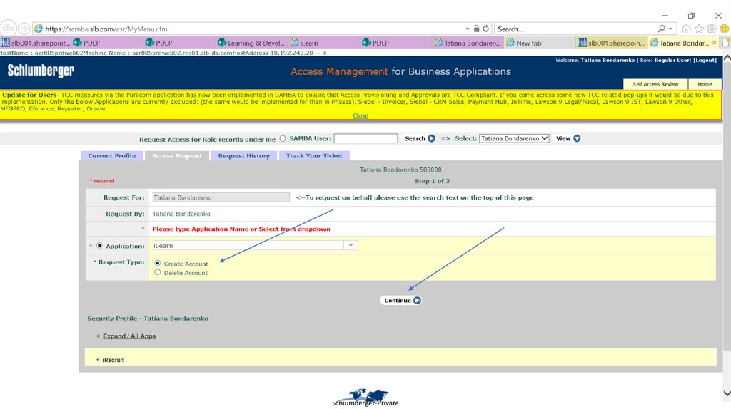Switch to the New tab browser tab
731x409 pixels.
coord(540,43)
